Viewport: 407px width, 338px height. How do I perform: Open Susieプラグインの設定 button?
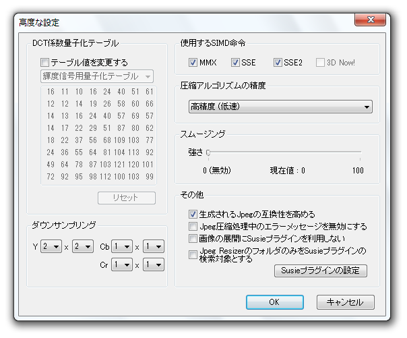(x=321, y=271)
